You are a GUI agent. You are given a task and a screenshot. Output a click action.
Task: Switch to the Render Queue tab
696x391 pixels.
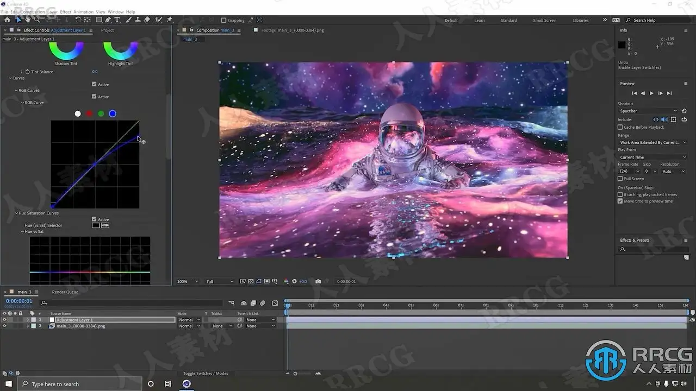pyautogui.click(x=65, y=292)
